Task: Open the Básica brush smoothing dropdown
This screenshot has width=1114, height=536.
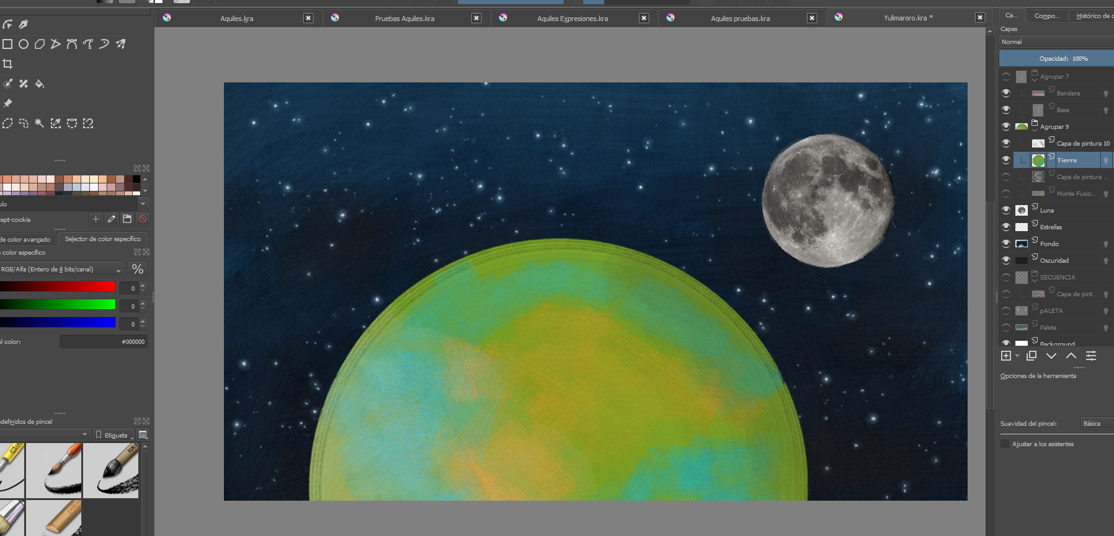Action: (1097, 423)
